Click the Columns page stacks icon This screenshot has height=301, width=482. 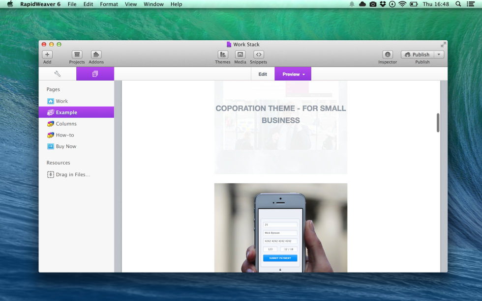[x=50, y=124]
